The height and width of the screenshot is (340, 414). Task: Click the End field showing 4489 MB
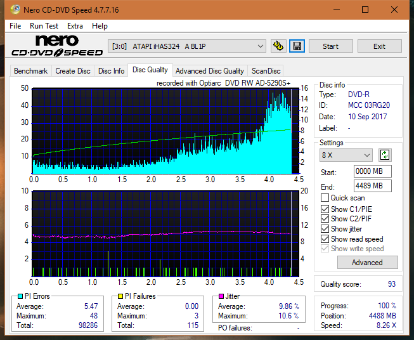pos(372,186)
